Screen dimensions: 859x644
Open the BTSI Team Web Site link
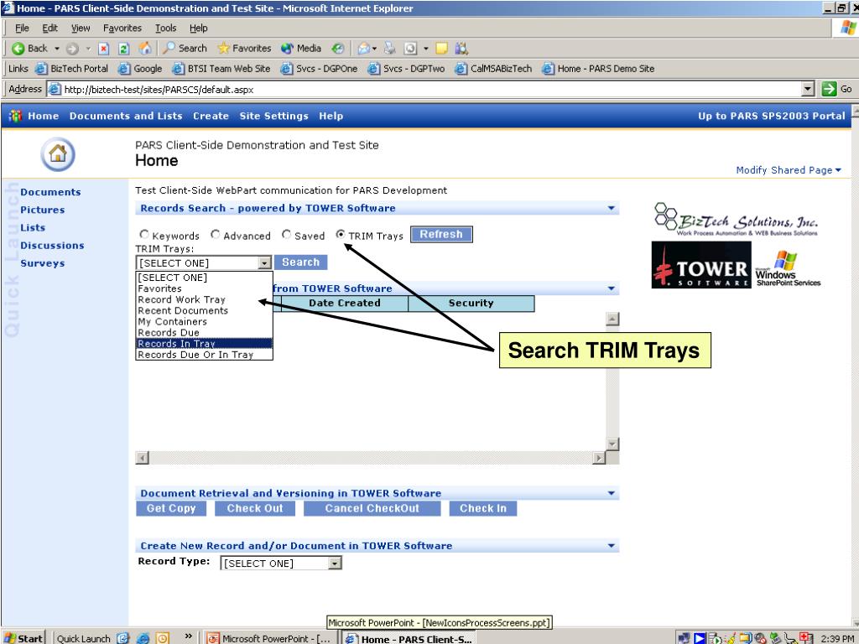pos(221,69)
